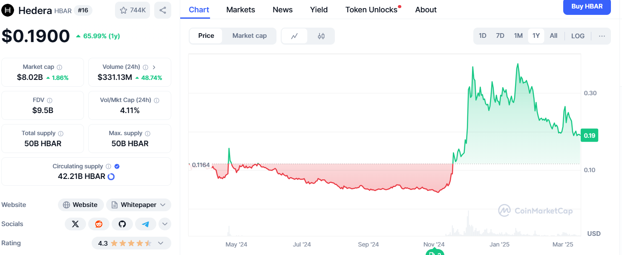The image size is (622, 255).
Task: Click the HBAR ticker next to Hedera
Action: 63,11
